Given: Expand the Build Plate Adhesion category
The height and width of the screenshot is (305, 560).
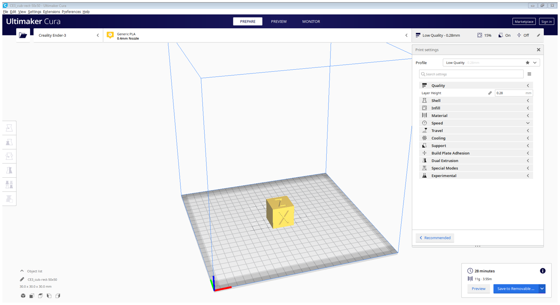Looking at the screenshot, I should [476, 153].
